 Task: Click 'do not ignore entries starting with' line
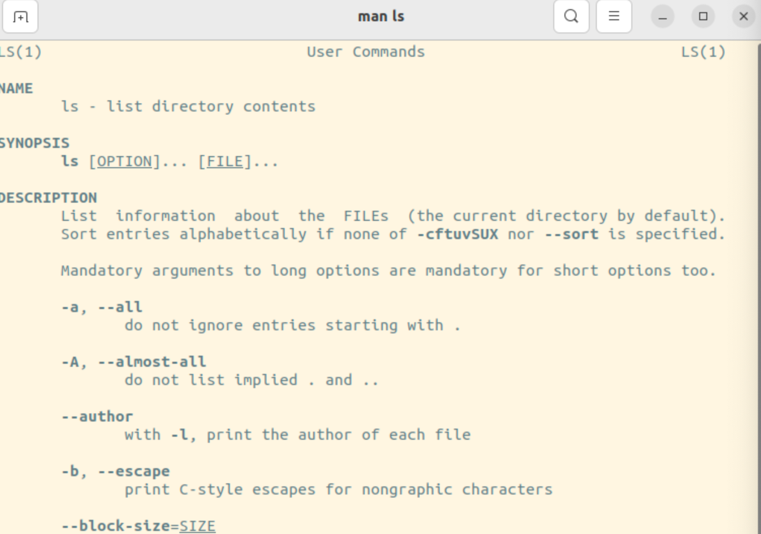click(x=293, y=325)
